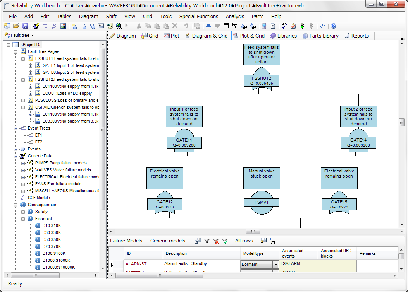
Task: Click the tau symbol toolbar icon
Action: pos(45,26)
